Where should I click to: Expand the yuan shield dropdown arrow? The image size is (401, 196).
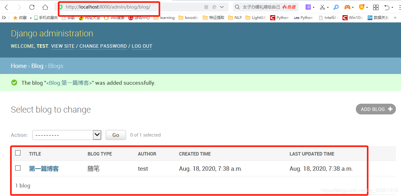[367, 7]
